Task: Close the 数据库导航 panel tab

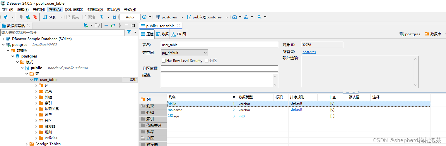Action: point(28,26)
